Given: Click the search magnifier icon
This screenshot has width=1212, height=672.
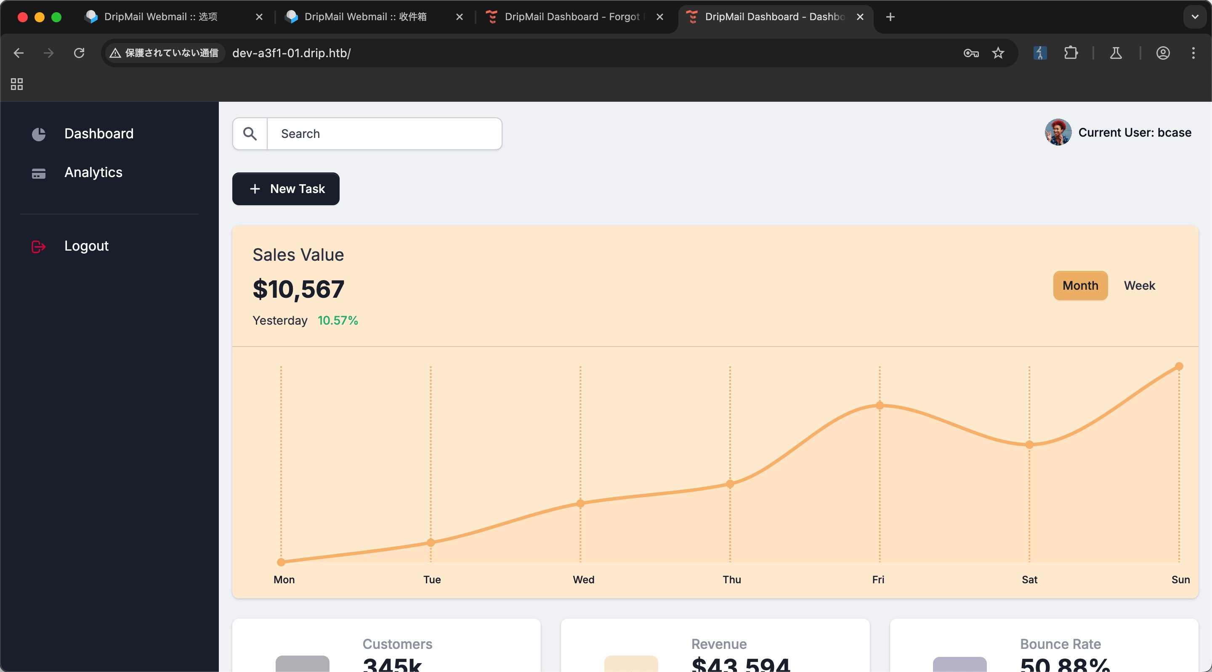Looking at the screenshot, I should pyautogui.click(x=250, y=134).
